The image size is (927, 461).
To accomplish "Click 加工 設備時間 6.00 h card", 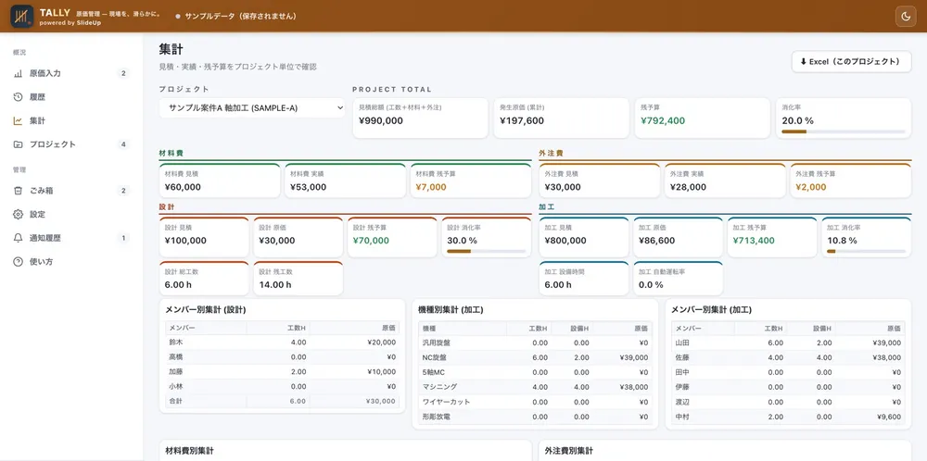I will (583, 279).
